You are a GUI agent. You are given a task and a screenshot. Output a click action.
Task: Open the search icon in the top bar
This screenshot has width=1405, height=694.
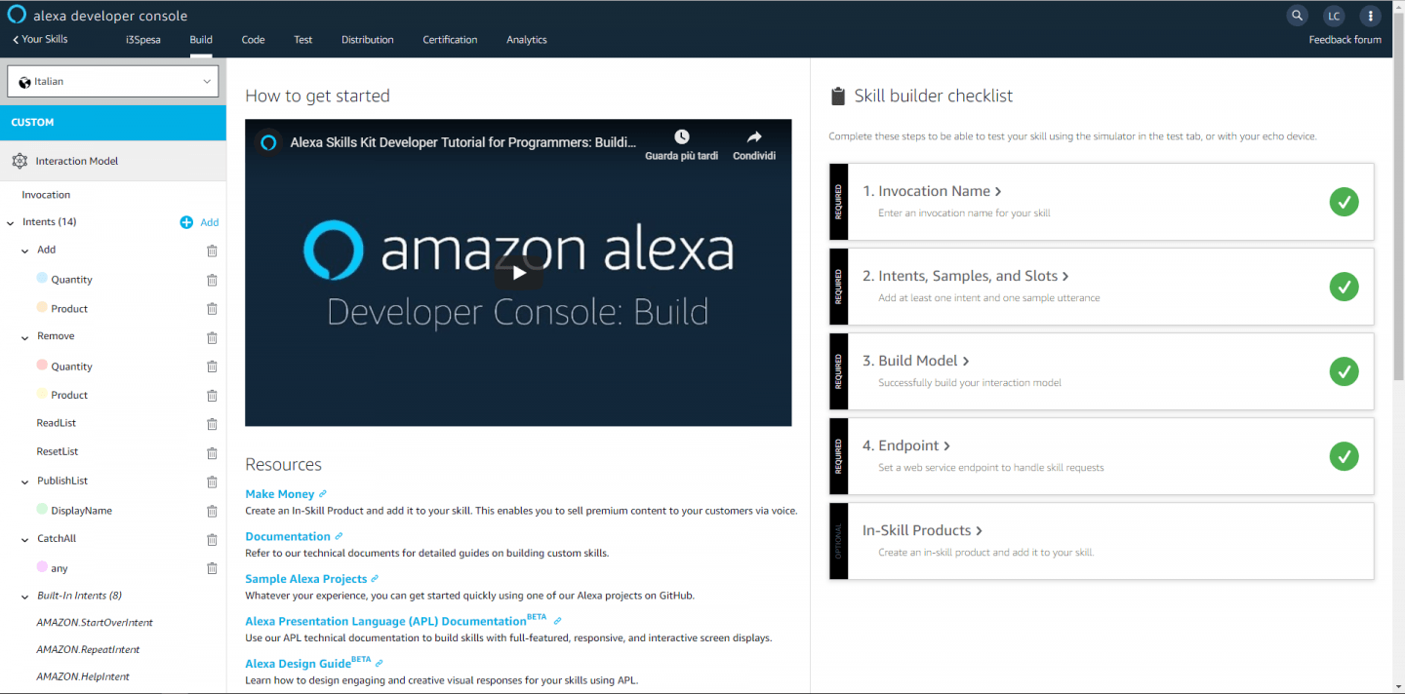(1297, 16)
